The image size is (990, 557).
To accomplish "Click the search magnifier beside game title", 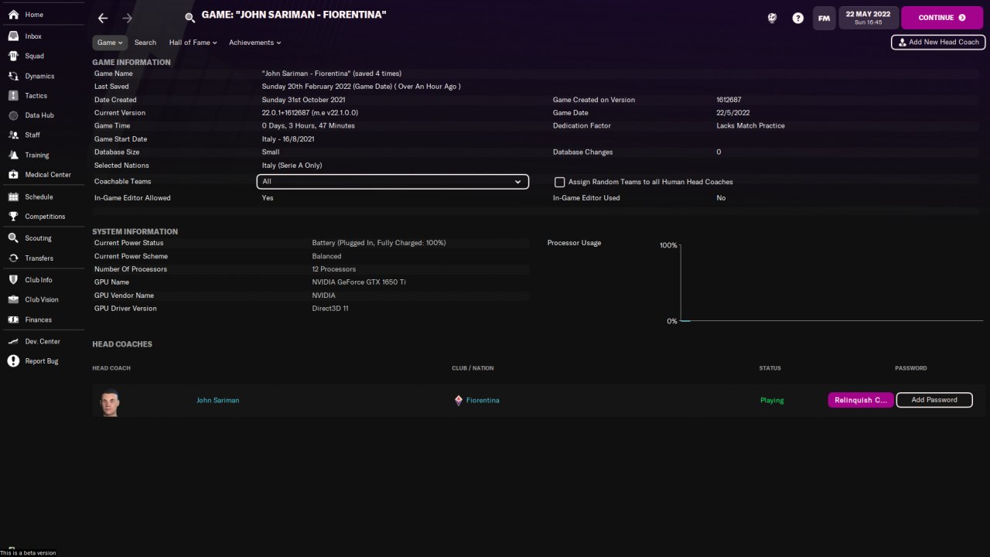I will (x=190, y=18).
